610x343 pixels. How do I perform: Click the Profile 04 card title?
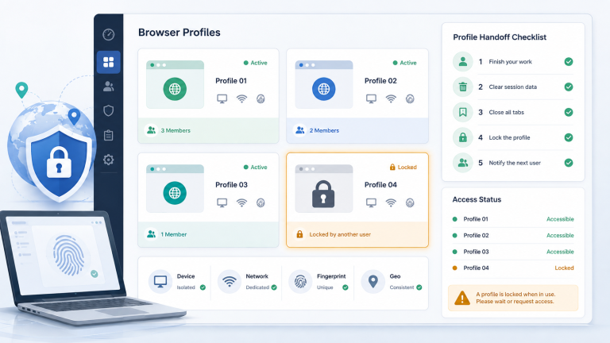point(380,185)
